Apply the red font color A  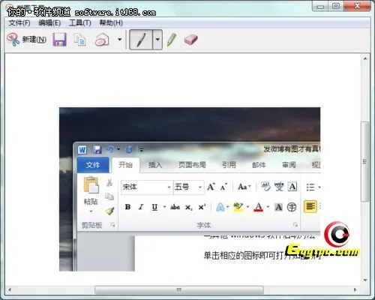coord(259,207)
